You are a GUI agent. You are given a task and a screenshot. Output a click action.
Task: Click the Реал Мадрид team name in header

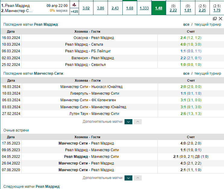(17, 5)
